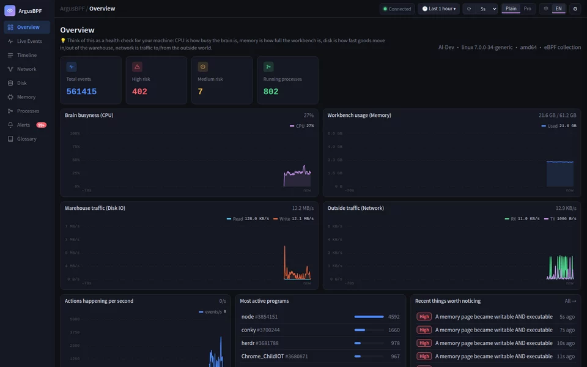Viewport: 587px width, 367px height.
Task: Click the CPU legend swatch
Action: [292, 126]
